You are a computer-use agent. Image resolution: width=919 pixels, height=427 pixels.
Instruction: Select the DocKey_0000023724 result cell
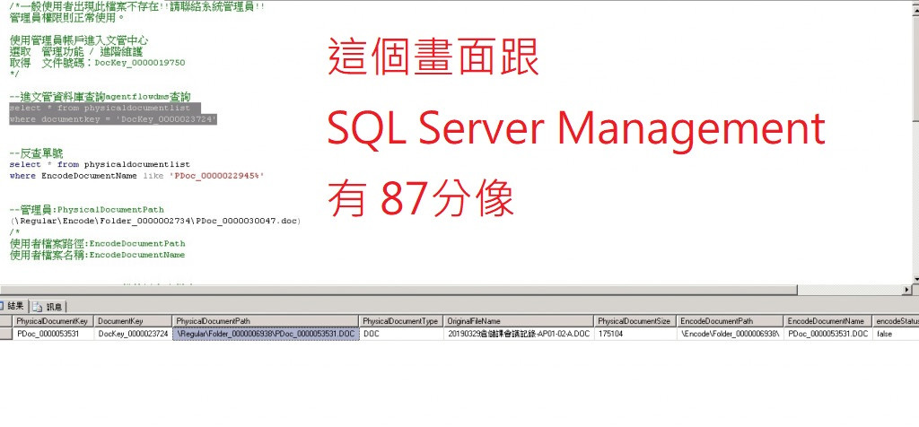[x=133, y=334]
